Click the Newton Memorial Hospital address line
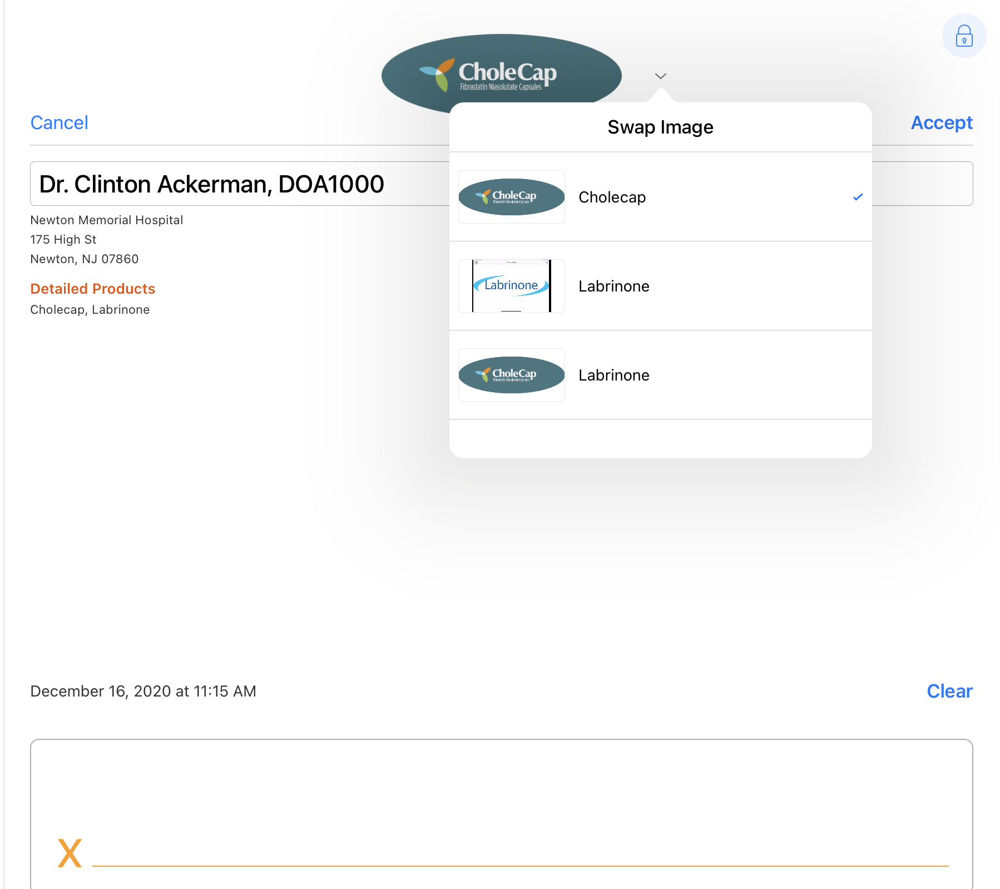Image resolution: width=1000 pixels, height=889 pixels. [x=106, y=220]
